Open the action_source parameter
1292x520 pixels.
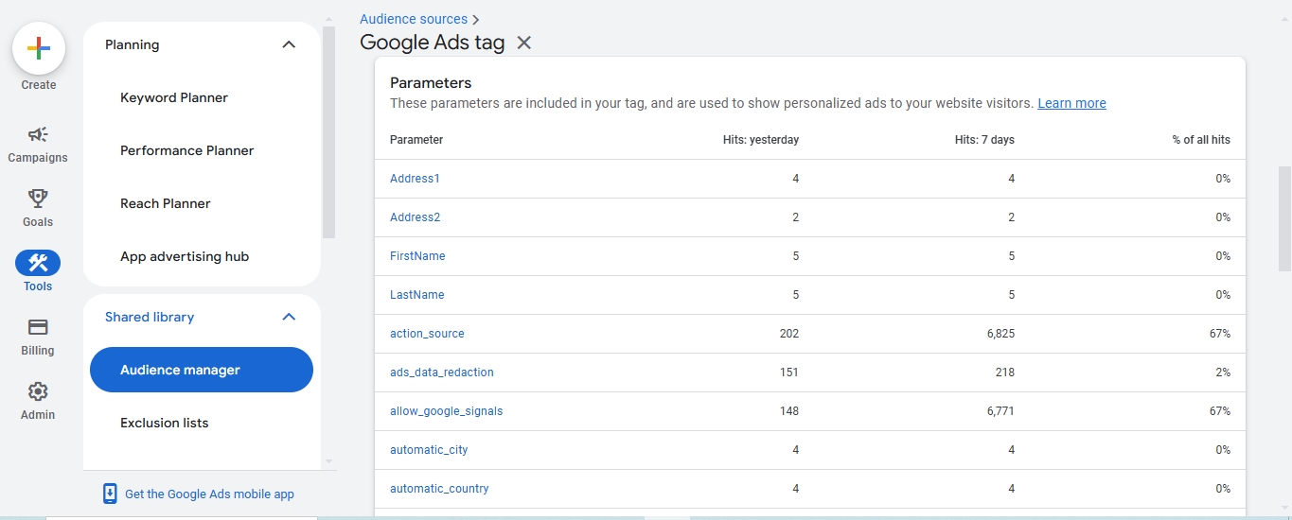(x=427, y=334)
